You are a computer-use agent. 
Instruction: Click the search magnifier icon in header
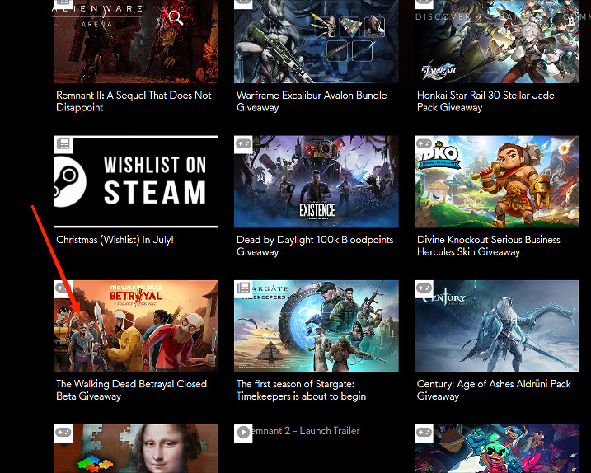[x=176, y=16]
